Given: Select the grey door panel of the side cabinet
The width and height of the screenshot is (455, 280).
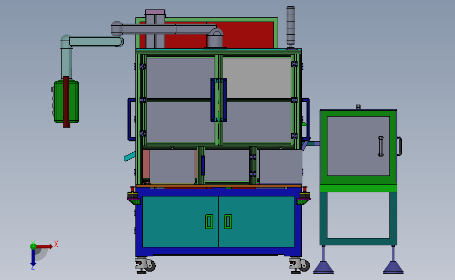Looking at the screenshot, I should (358, 146).
